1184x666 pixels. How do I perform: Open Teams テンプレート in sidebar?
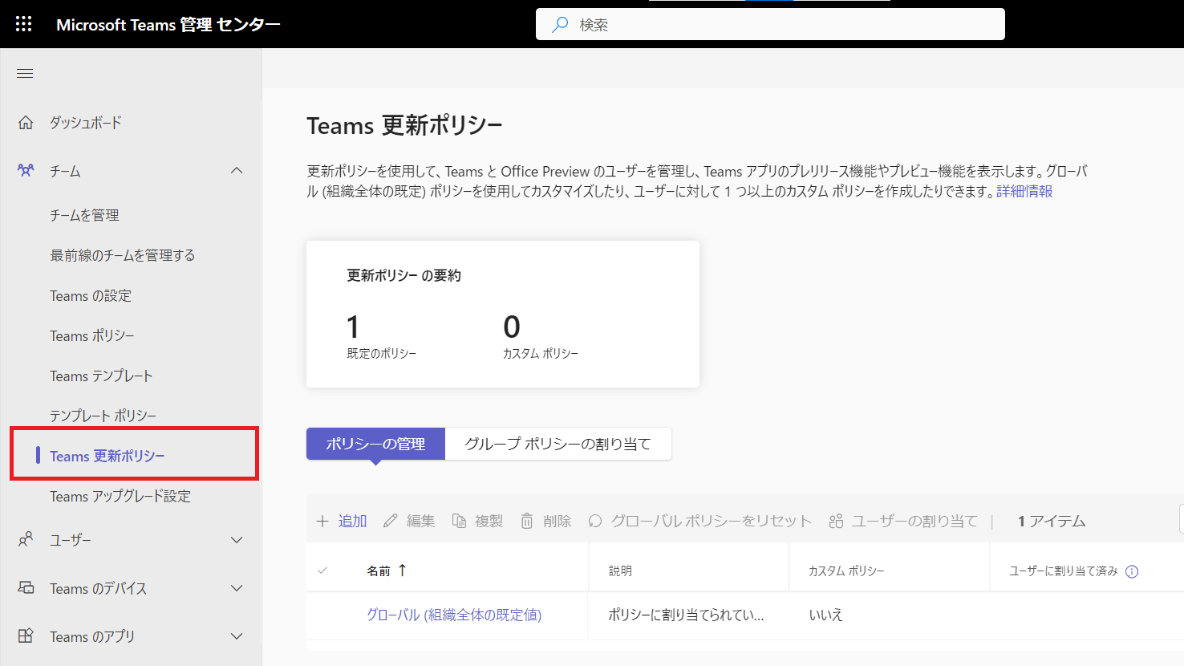[x=101, y=376]
